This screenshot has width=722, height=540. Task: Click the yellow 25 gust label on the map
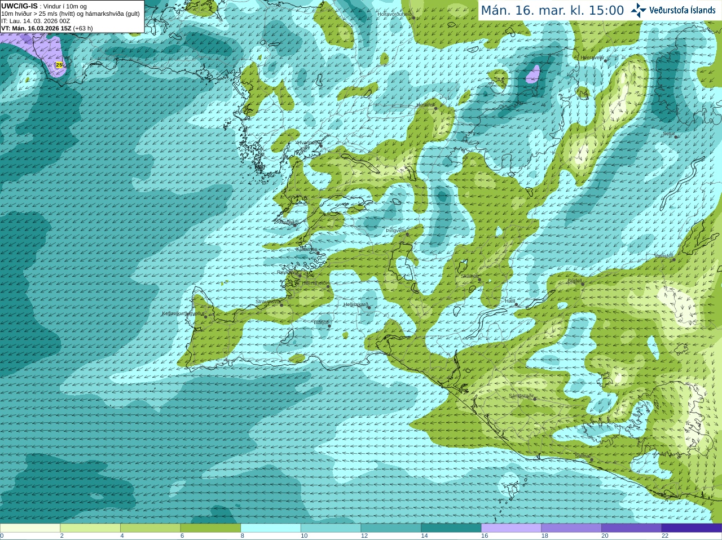point(59,65)
